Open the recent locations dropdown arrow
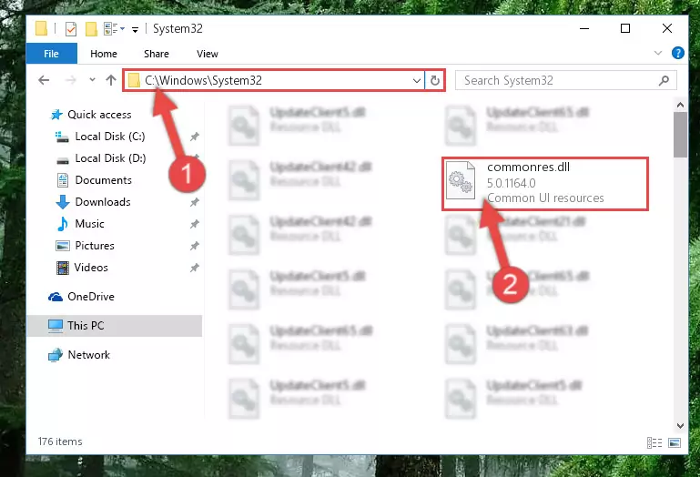This screenshot has height=477, width=700. pyautogui.click(x=93, y=80)
